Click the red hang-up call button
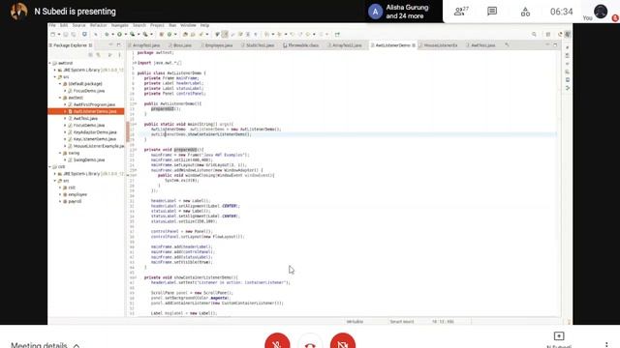 310,343
